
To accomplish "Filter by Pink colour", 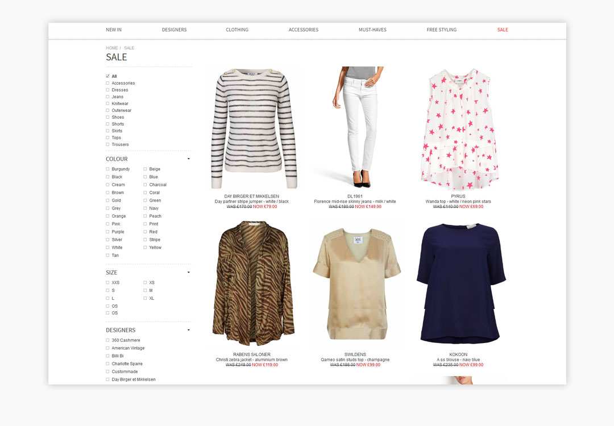I will point(107,224).
